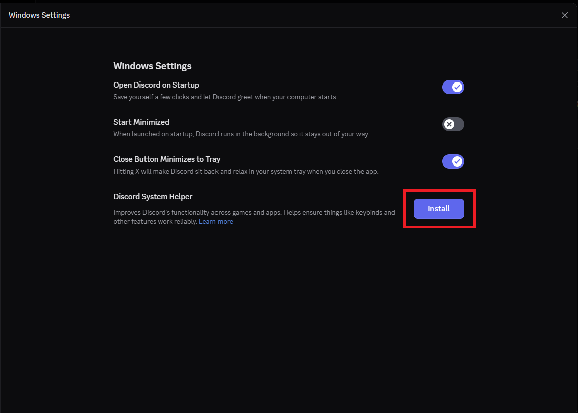The height and width of the screenshot is (413, 578).
Task: Click the "Improves Discord's functionality" description text
Action: tap(254, 213)
